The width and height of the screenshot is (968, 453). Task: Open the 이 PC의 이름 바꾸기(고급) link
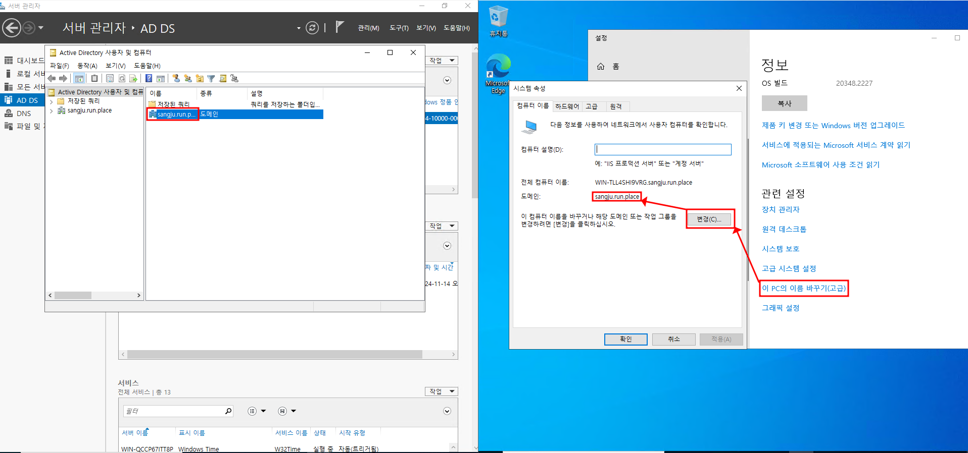coord(804,289)
